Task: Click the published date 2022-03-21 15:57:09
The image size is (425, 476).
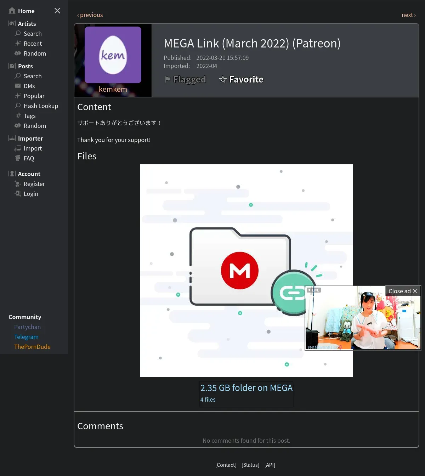Action: point(222,58)
